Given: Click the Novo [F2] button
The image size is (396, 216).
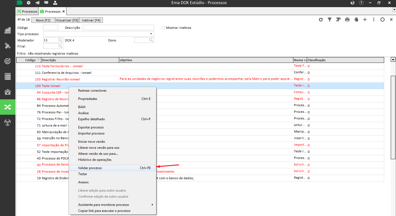Looking at the screenshot, I should click(x=43, y=20).
